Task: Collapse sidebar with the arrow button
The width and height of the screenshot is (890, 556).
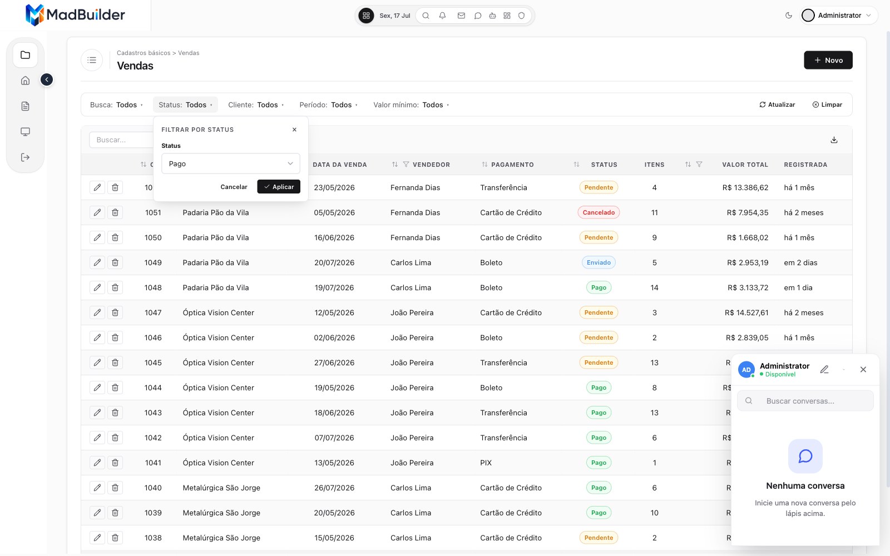Action: pyautogui.click(x=47, y=80)
